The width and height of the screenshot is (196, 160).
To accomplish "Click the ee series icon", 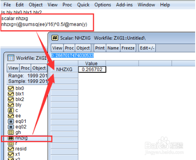I will 11,116.
